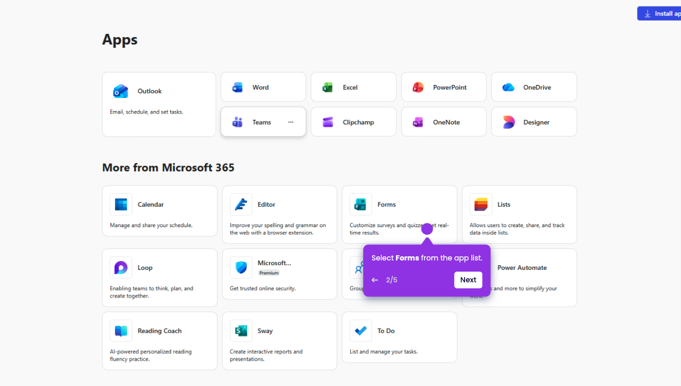
Task: Launch Word via its icon
Action: coord(237,88)
